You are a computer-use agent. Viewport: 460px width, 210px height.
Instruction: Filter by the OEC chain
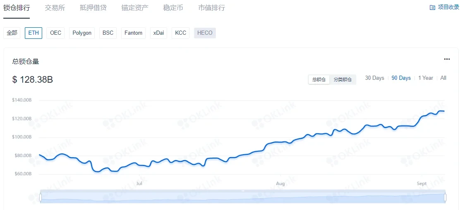[55, 33]
